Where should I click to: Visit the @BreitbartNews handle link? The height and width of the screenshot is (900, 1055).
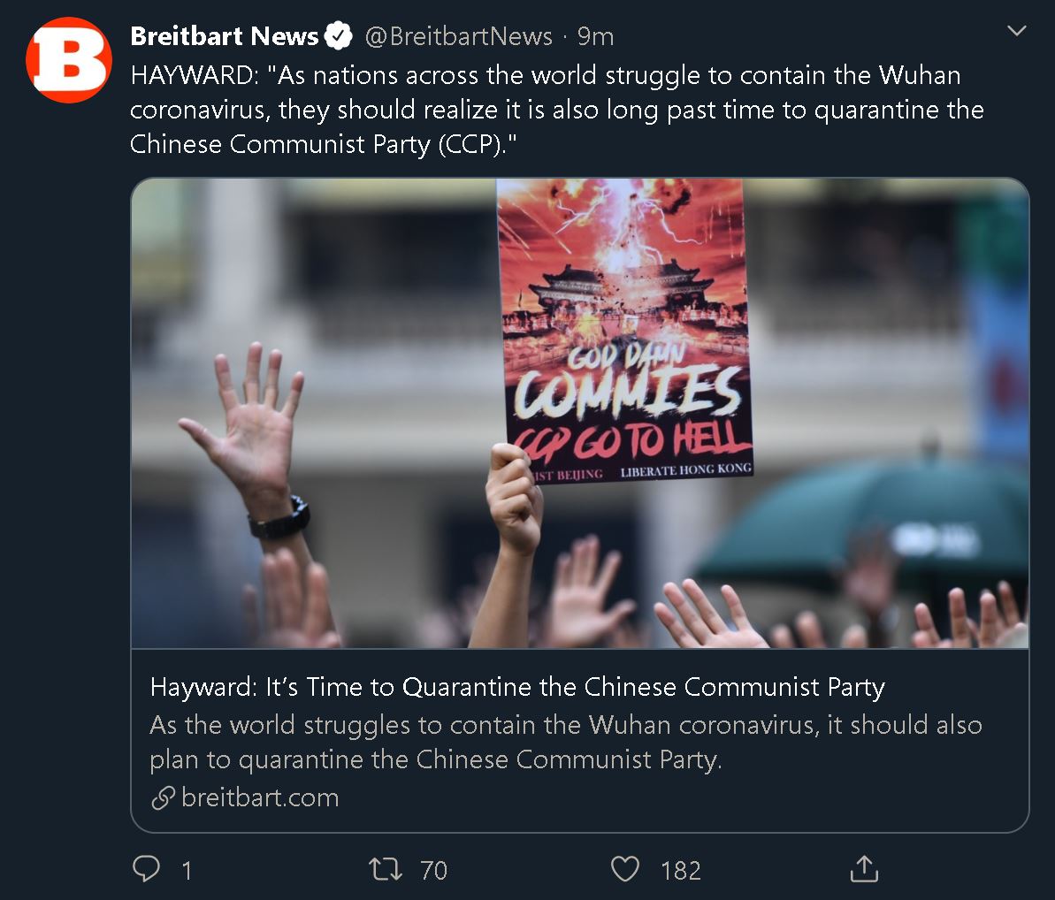pyautogui.click(x=458, y=36)
